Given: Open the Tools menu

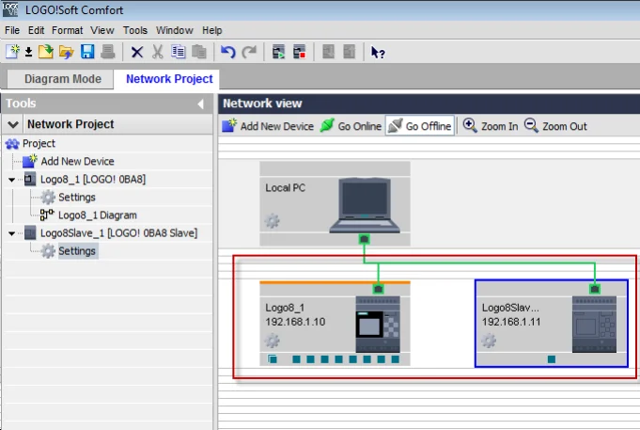Looking at the screenshot, I should (x=135, y=30).
